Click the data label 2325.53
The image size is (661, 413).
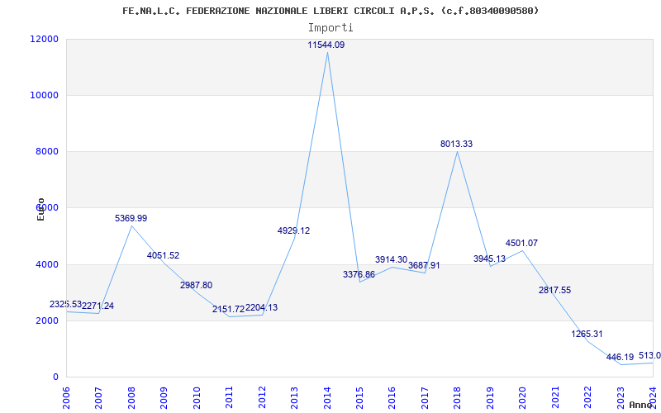65,304
